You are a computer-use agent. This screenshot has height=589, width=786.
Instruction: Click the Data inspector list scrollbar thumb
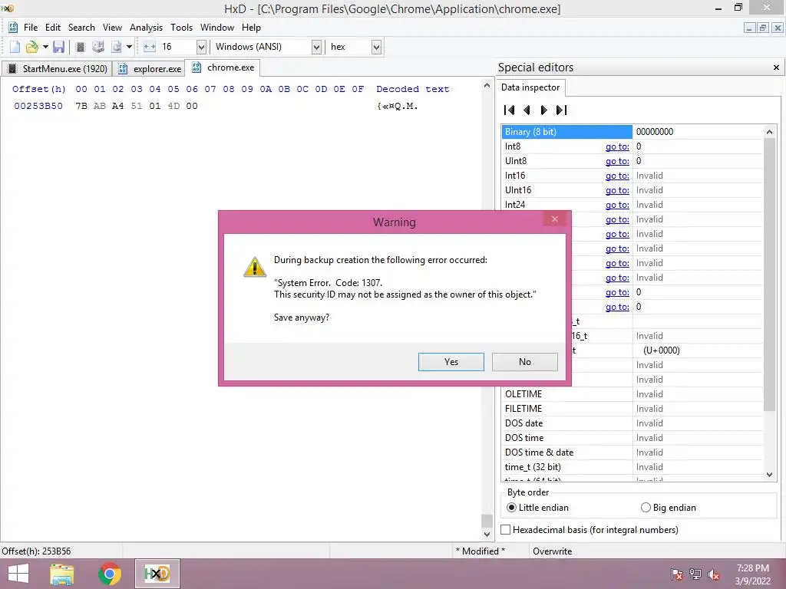(x=769, y=275)
